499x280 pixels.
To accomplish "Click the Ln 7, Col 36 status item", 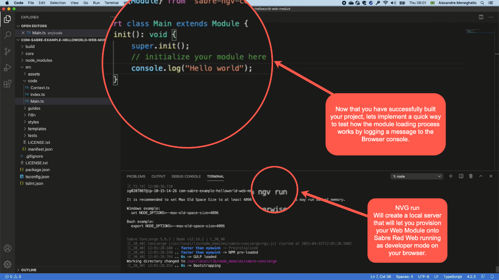I will tap(381, 276).
